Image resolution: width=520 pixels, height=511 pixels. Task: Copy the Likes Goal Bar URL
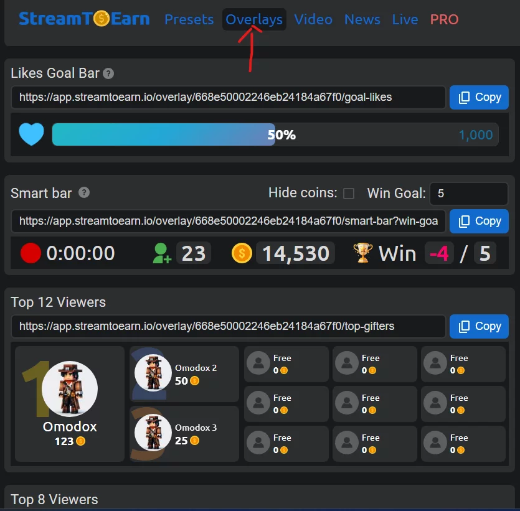pyautogui.click(x=479, y=98)
